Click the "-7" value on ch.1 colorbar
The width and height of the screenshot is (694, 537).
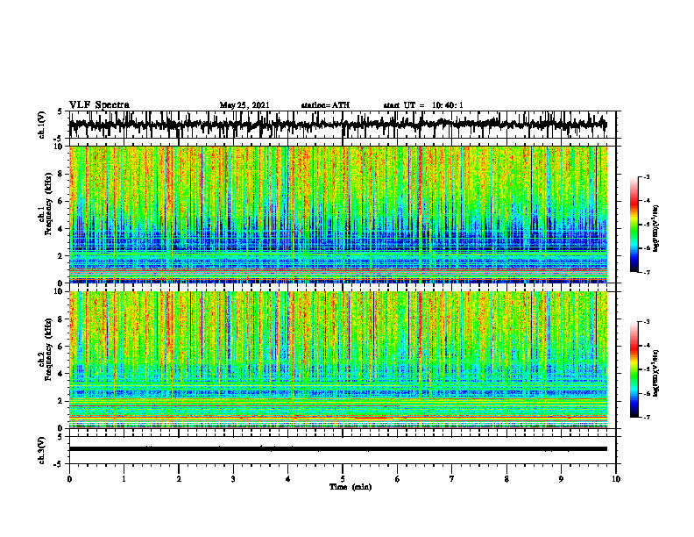tap(647, 272)
